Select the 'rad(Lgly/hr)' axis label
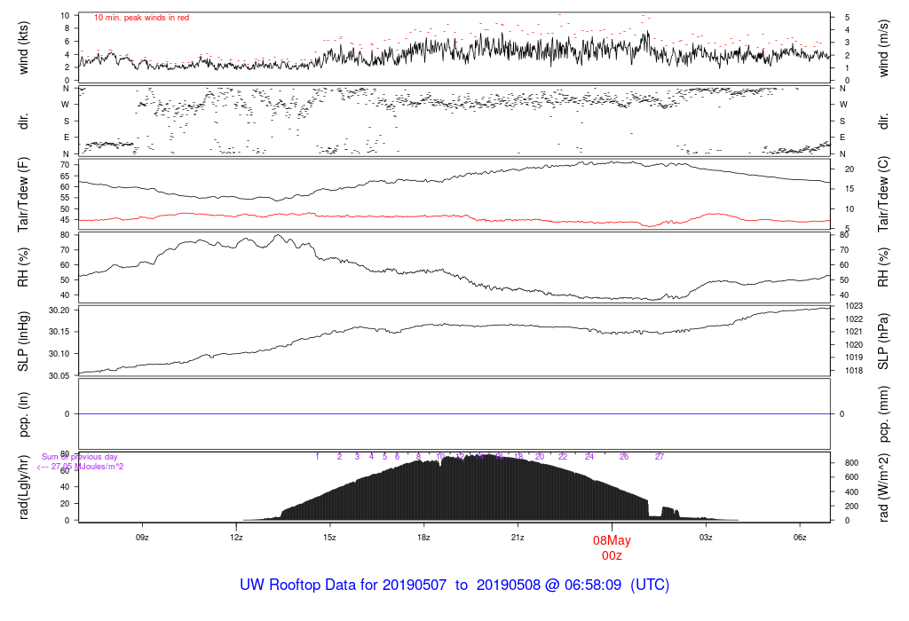The width and height of the screenshot is (909, 621). pyautogui.click(x=24, y=487)
